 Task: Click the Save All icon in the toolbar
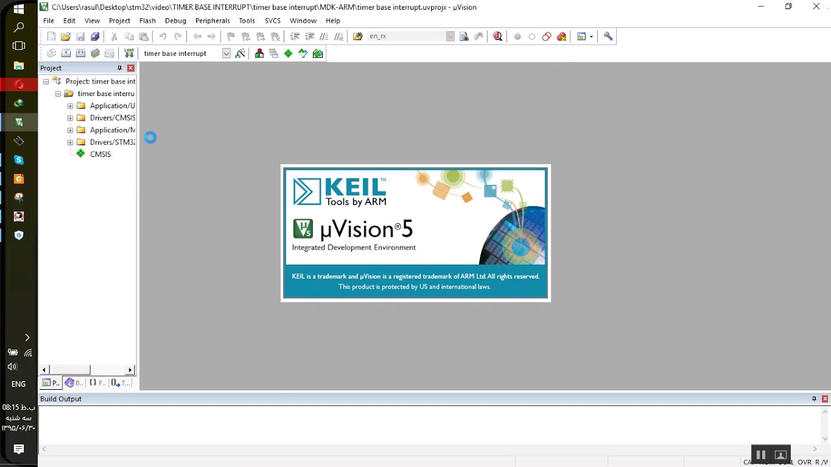95,37
